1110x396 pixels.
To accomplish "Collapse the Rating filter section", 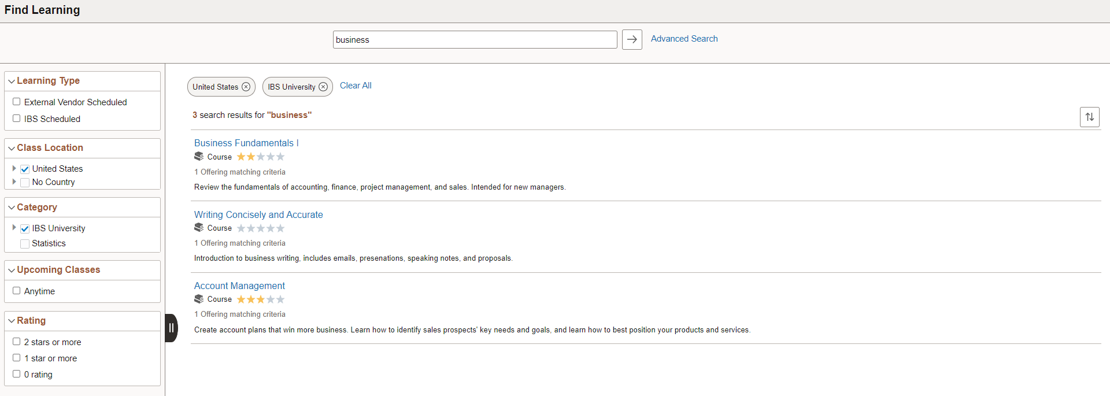I will pyautogui.click(x=12, y=321).
